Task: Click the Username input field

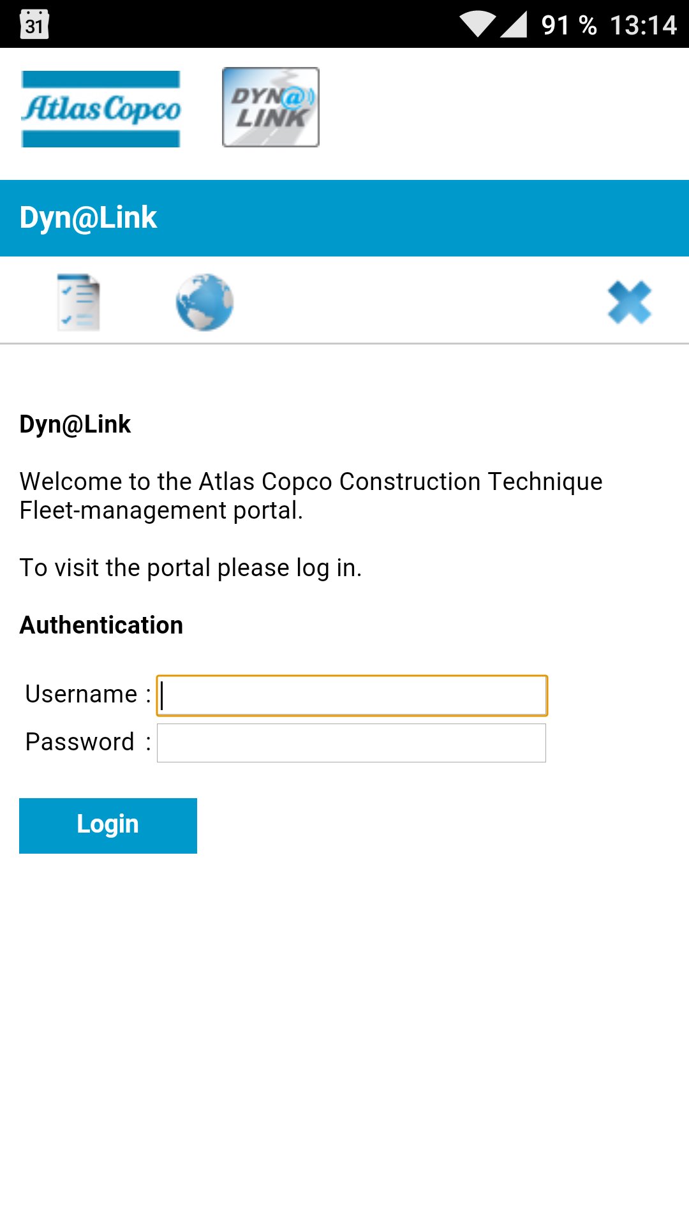Action: (x=352, y=695)
